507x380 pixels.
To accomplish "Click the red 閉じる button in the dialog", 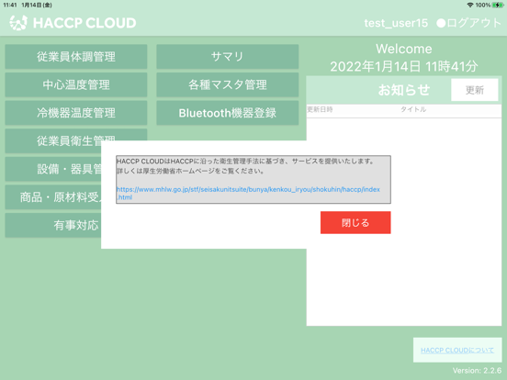I will (355, 223).
